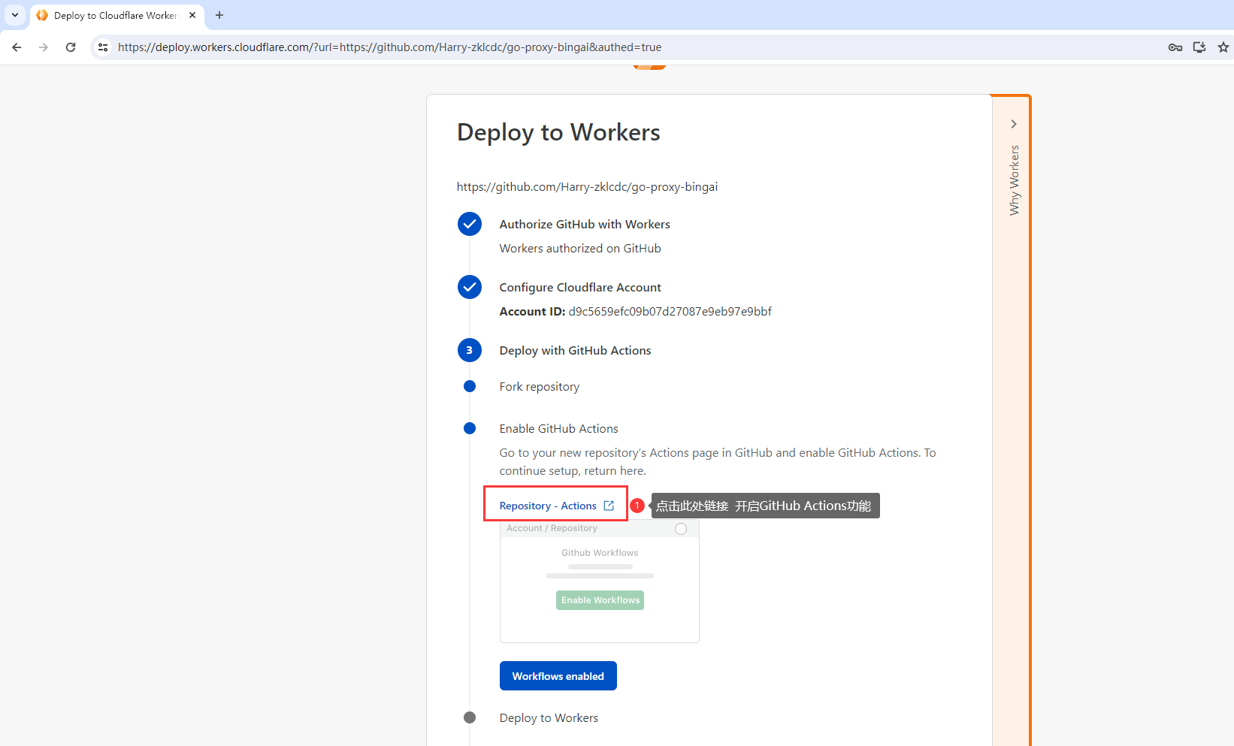Close the Deploy to Cloudflare Workers tab
The width and height of the screenshot is (1234, 746).
[192, 15]
